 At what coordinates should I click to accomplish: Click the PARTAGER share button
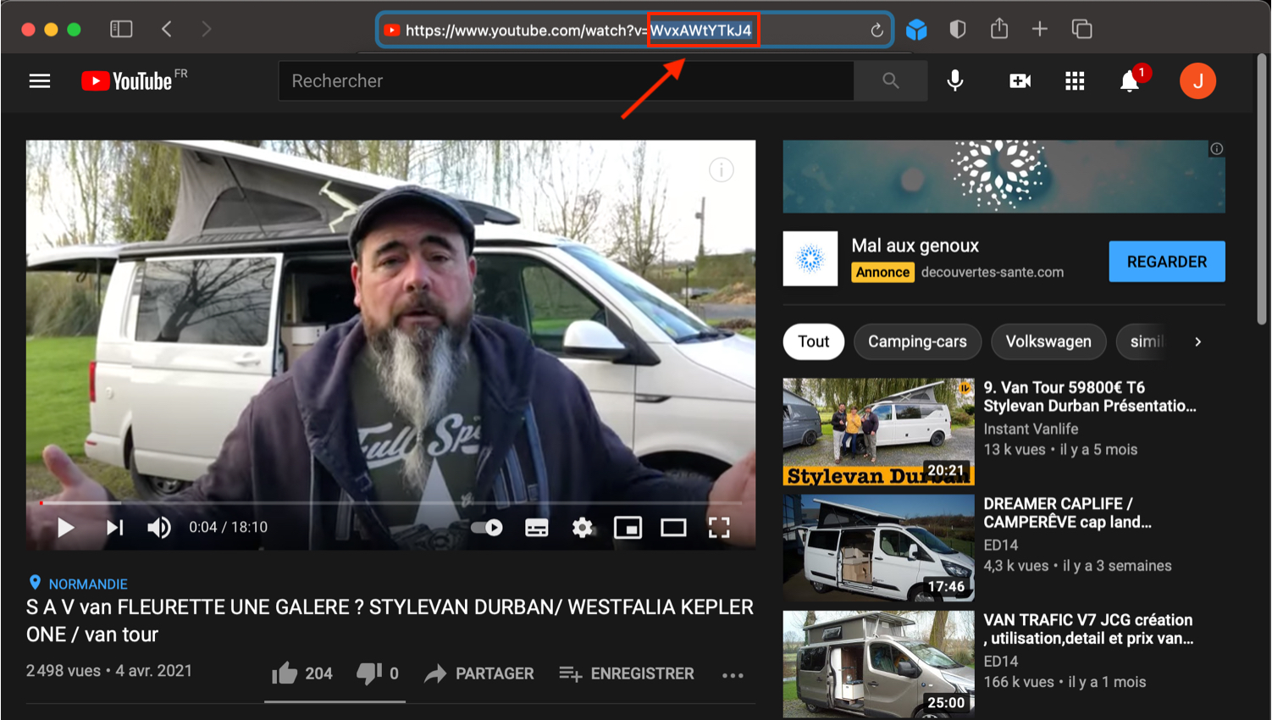click(479, 673)
